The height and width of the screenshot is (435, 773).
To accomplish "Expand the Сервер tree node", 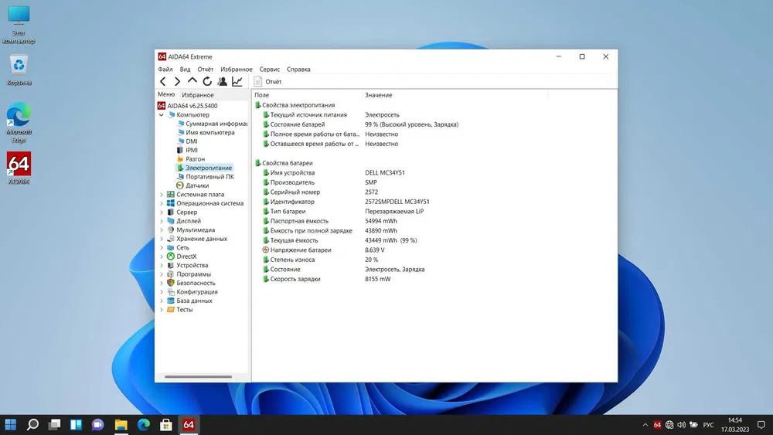I will 162,212.
